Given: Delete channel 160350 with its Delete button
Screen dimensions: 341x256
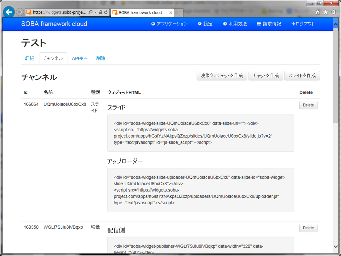Looking at the screenshot, I should (x=308, y=228).
